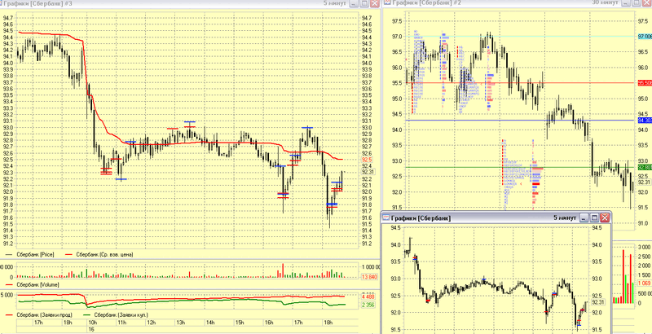This screenshot has width=652, height=334.
Task: Click the 13h label on the time axis
Action: 180,323
